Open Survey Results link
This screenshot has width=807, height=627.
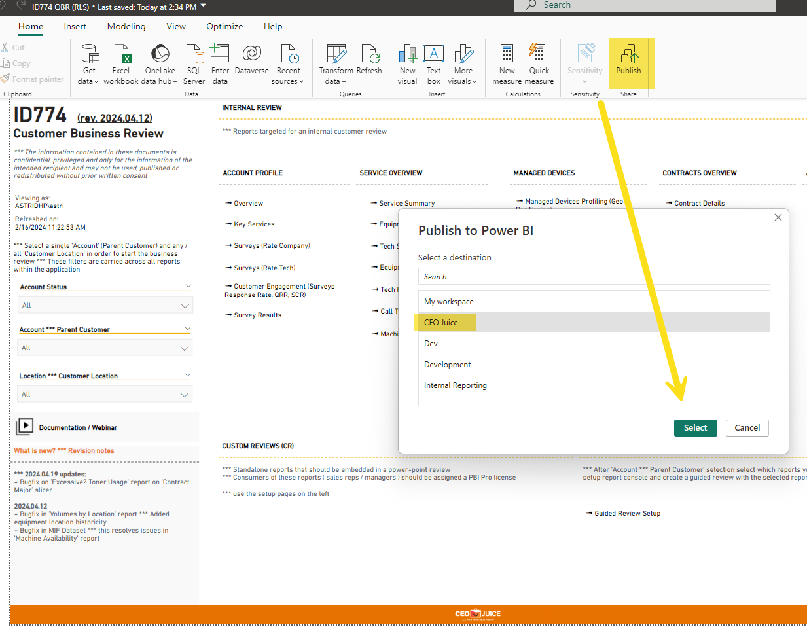coord(253,315)
